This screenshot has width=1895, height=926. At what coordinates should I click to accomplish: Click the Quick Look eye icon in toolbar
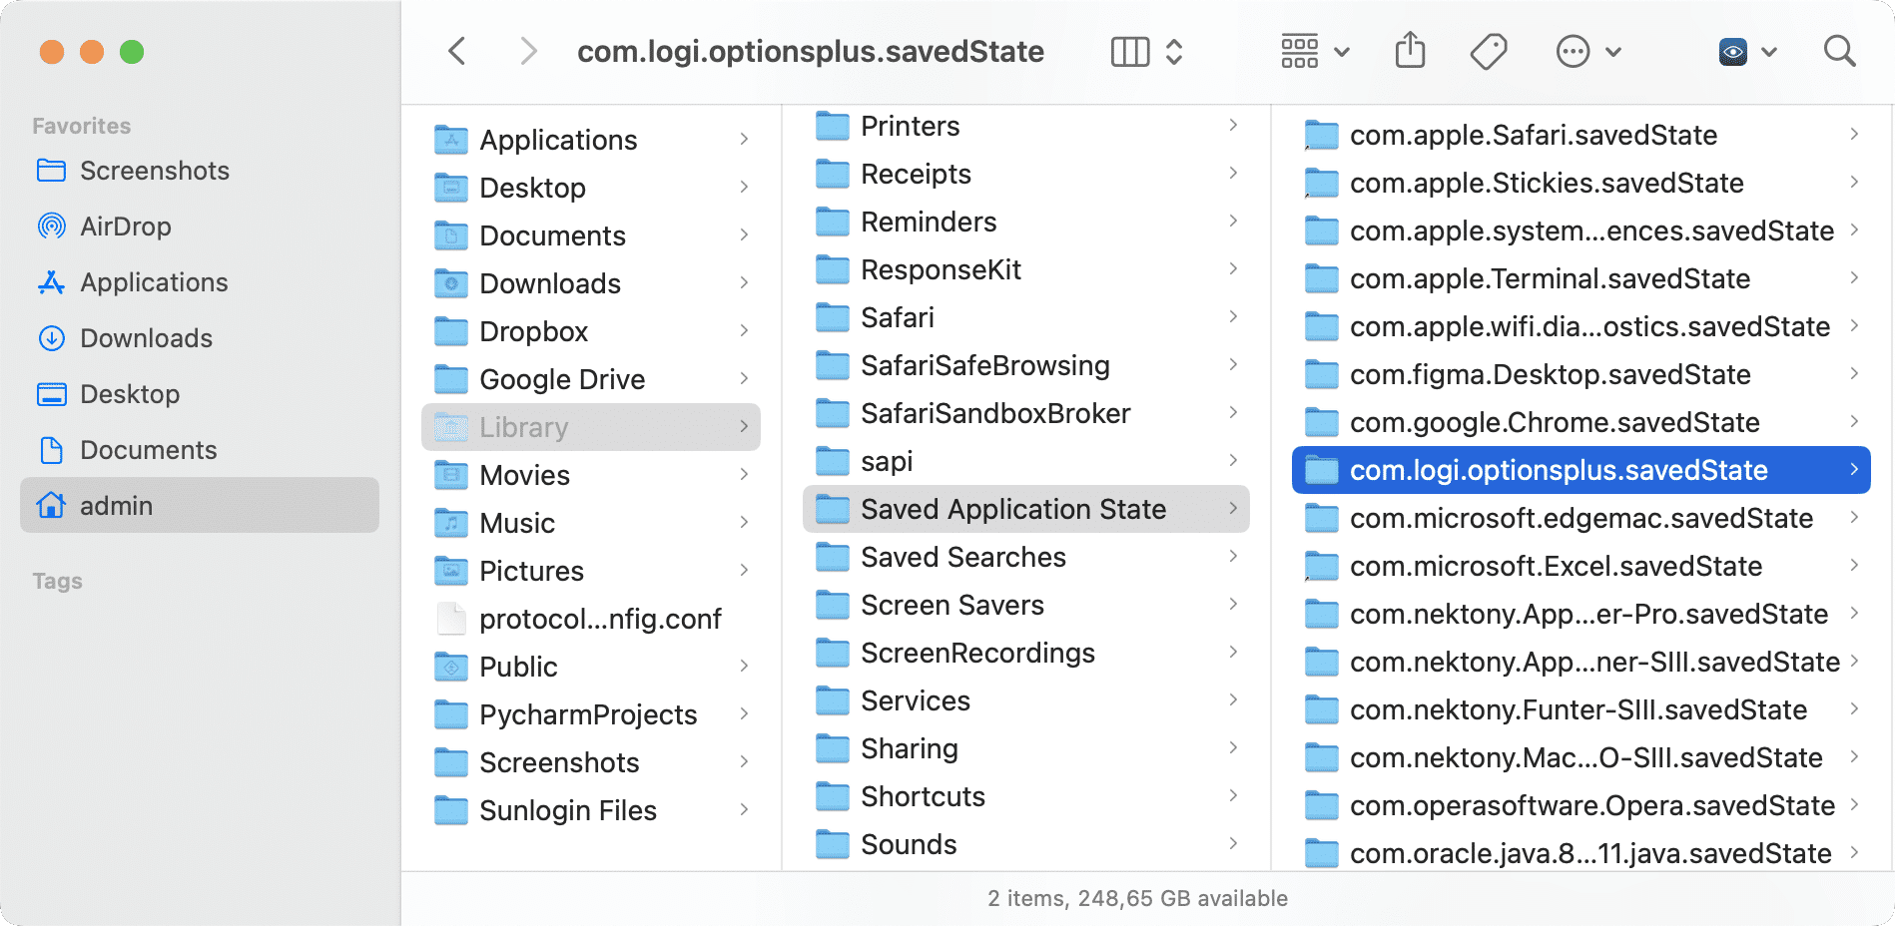(x=1734, y=50)
